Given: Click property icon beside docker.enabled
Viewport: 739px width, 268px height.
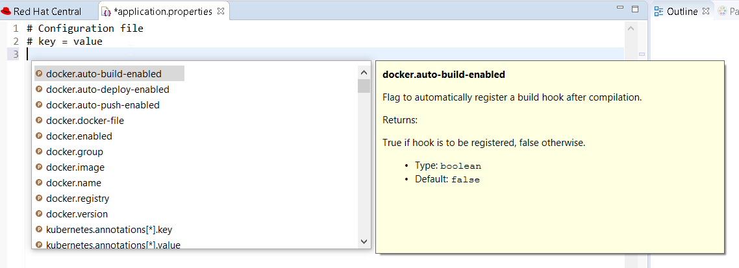Looking at the screenshot, I should coord(39,136).
